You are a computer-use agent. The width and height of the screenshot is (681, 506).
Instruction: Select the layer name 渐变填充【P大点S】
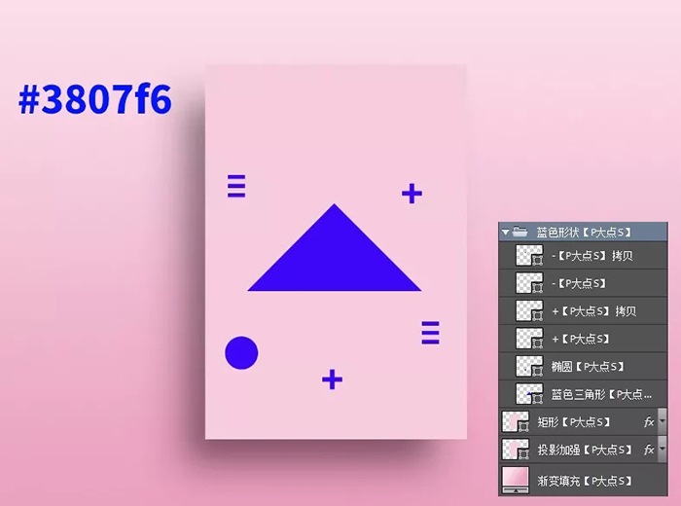(x=584, y=481)
